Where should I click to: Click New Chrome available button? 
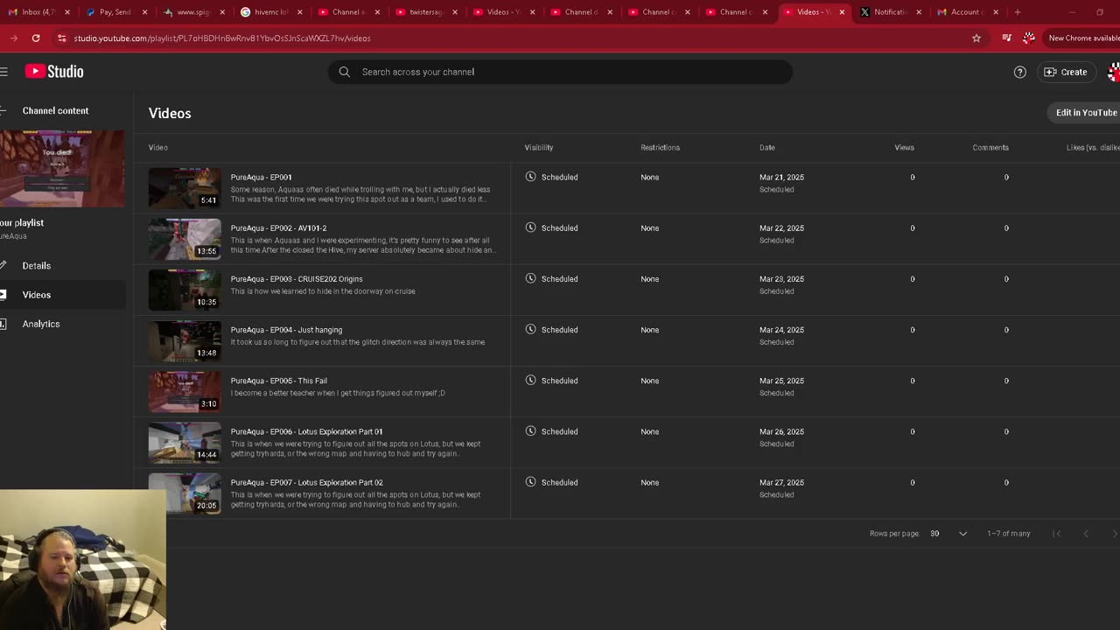pos(1082,38)
